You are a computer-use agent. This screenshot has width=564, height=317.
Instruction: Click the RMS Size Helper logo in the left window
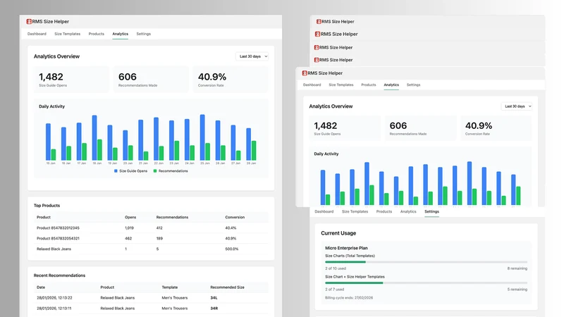[x=29, y=22]
